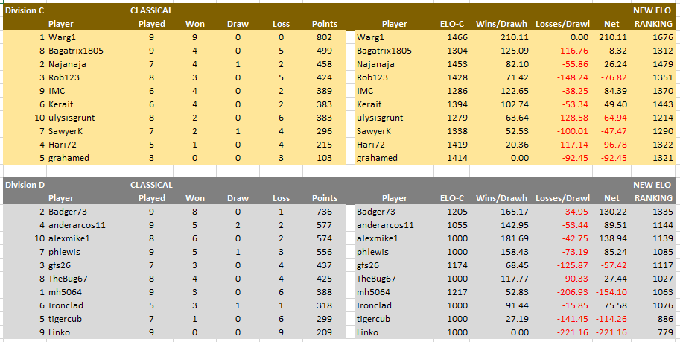Click IMC's new ELO ranking 1370

coord(663,91)
